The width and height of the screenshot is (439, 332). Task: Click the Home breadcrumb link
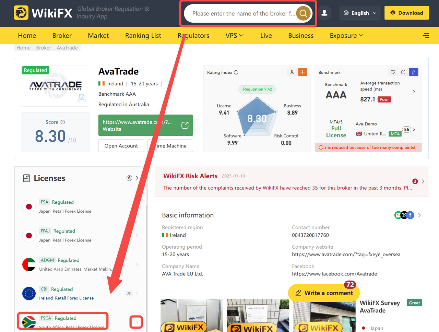click(x=23, y=48)
